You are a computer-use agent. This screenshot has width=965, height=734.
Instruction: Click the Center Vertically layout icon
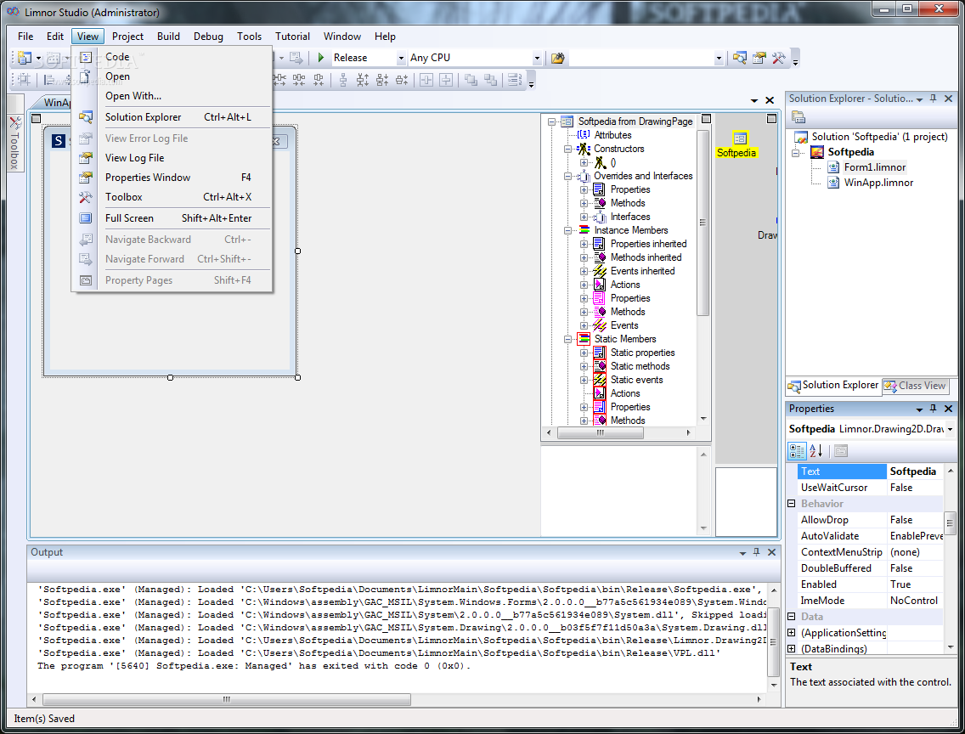click(x=446, y=79)
